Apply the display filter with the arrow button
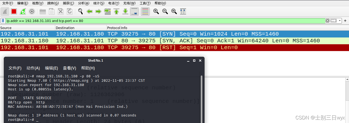The width and height of the screenshot is (349, 123). (333, 21)
